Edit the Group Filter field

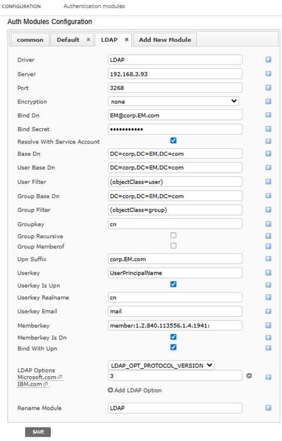point(175,210)
